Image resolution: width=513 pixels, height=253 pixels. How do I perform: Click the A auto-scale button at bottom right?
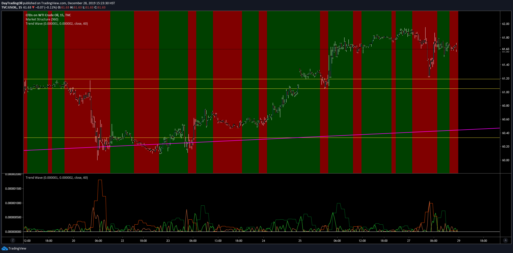pos(505,241)
